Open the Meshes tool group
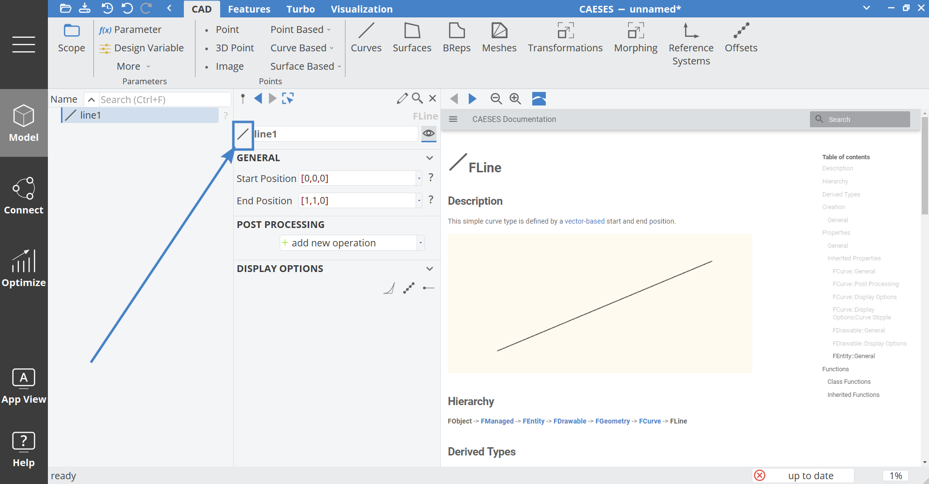This screenshot has width=929, height=484. (x=499, y=38)
